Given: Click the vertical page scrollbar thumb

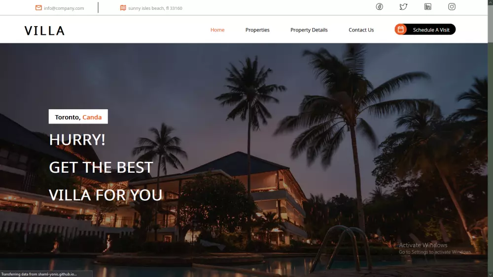Looking at the screenshot, I should tap(490, 24).
